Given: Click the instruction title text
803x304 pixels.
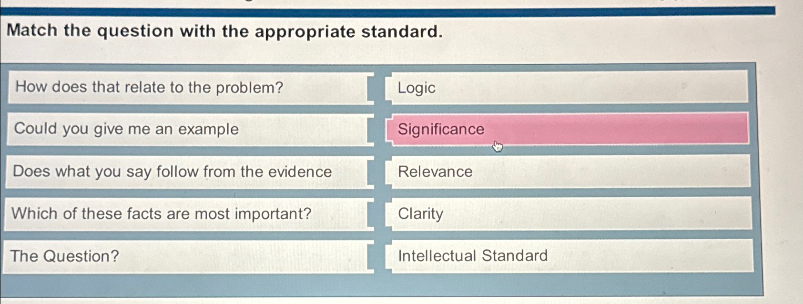Looking at the screenshot, I should (224, 31).
